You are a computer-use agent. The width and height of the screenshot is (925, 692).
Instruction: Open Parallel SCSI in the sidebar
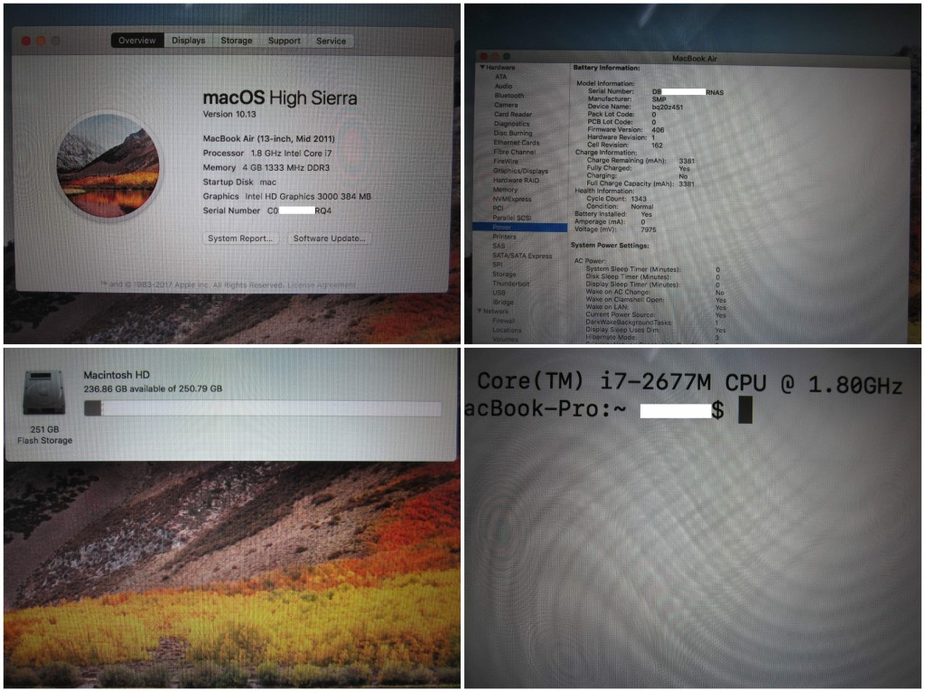point(512,218)
